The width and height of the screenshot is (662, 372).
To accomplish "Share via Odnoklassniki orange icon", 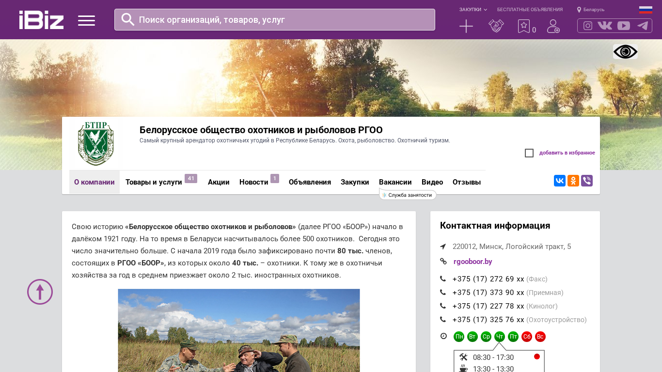I will click(x=573, y=181).
